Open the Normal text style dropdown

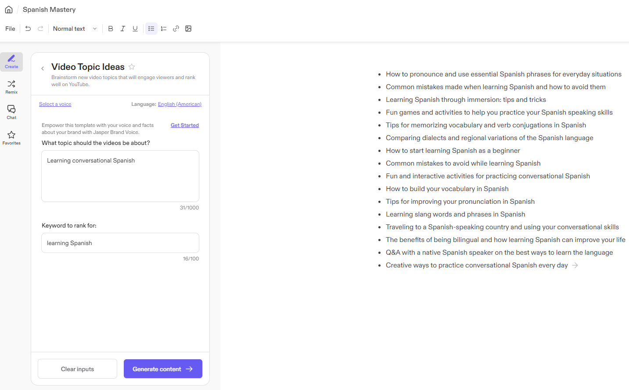[75, 29]
